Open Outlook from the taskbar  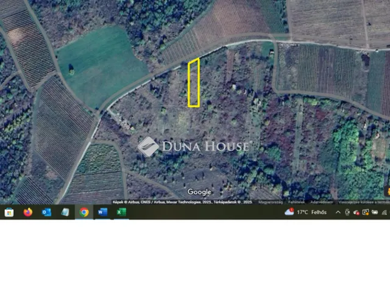click(46, 212)
